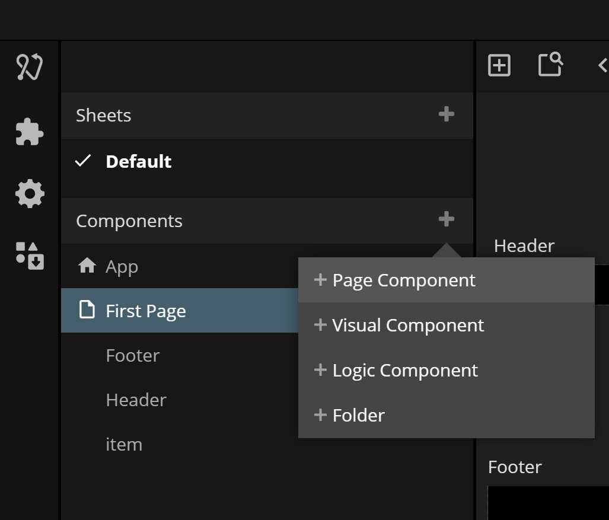Choose Visual Component from the popup menu

[x=408, y=326]
